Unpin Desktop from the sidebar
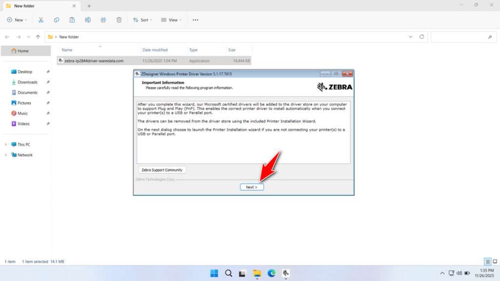This screenshot has width=500, height=281. (x=47, y=72)
